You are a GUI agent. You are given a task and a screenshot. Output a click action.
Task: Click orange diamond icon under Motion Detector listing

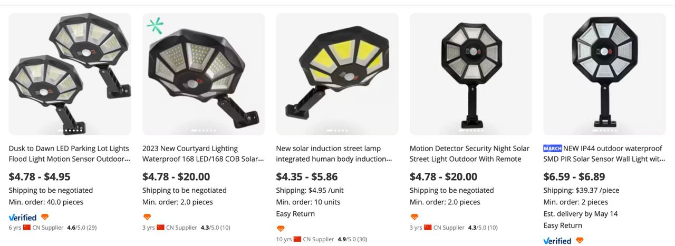[x=414, y=217]
